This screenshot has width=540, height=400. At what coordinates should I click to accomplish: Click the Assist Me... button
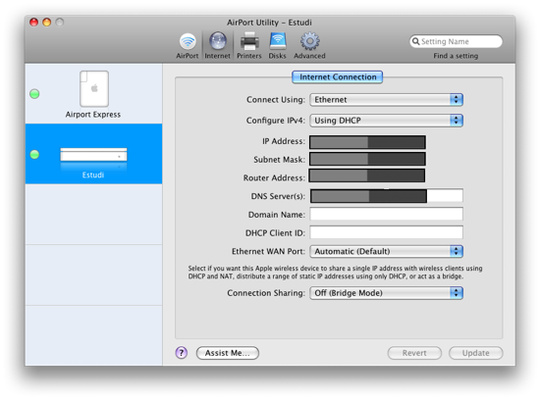(228, 353)
